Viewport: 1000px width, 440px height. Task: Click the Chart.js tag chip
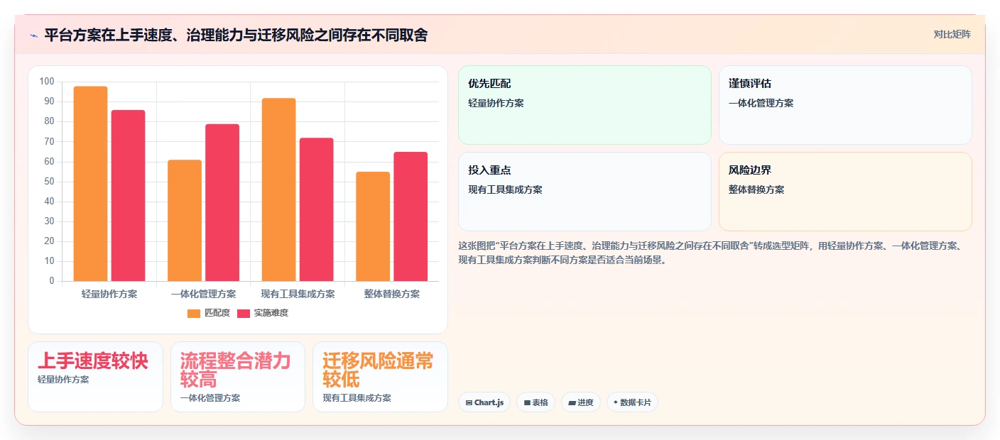pos(484,402)
